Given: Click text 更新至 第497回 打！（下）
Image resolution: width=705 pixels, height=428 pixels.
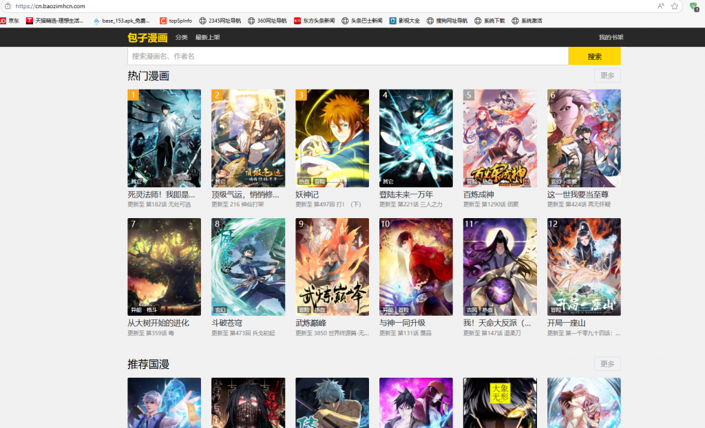Looking at the screenshot, I should (x=328, y=204).
